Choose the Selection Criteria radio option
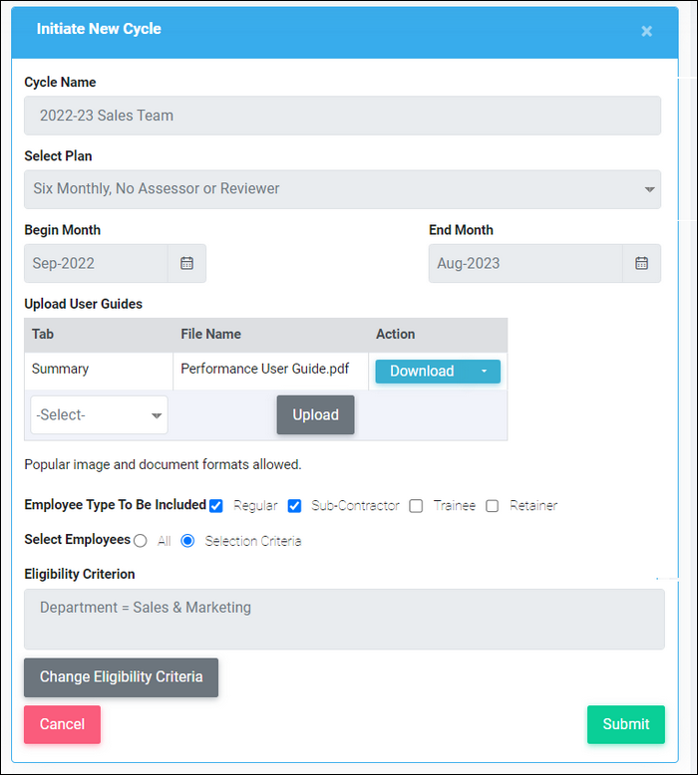The height and width of the screenshot is (775, 698). (187, 541)
